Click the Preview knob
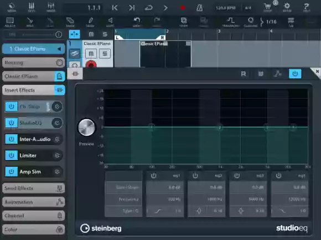The image size is (321, 240). pyautogui.click(x=86, y=127)
